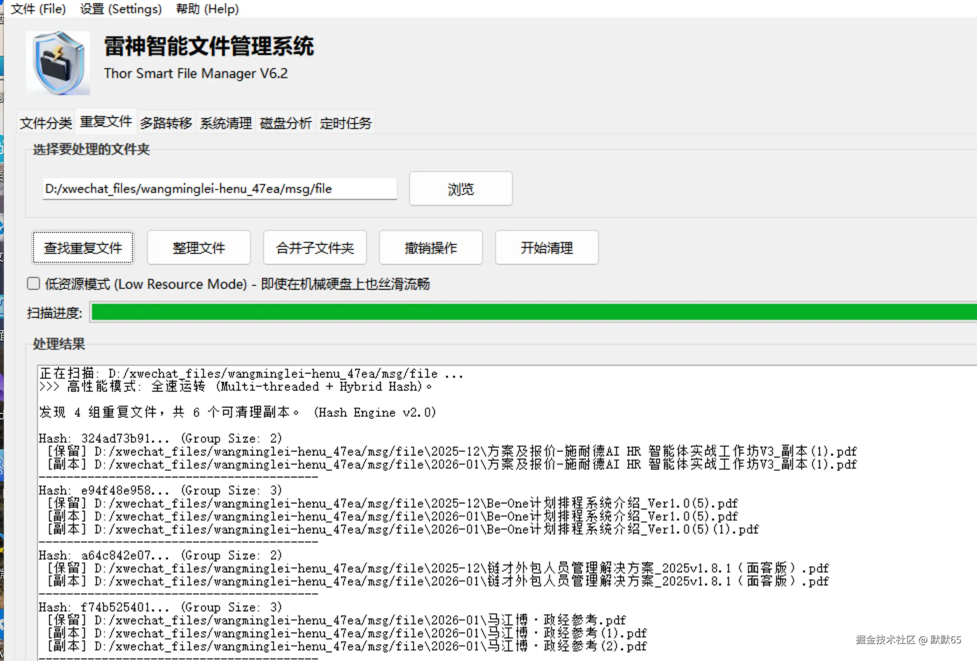Screen dimensions: 977x661
Task: Click the folder path input field
Action: pos(219,189)
